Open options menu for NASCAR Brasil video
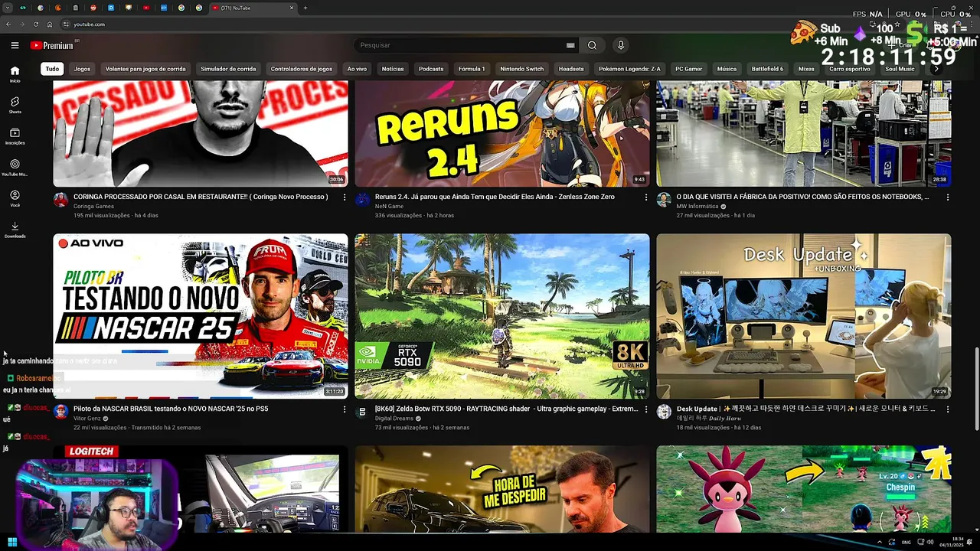980x551 pixels. point(344,409)
